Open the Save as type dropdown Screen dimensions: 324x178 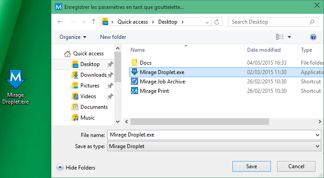(214, 146)
